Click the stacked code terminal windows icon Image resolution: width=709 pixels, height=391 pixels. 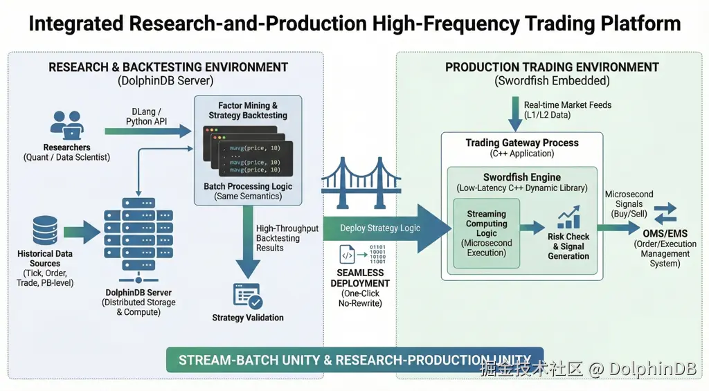248,151
